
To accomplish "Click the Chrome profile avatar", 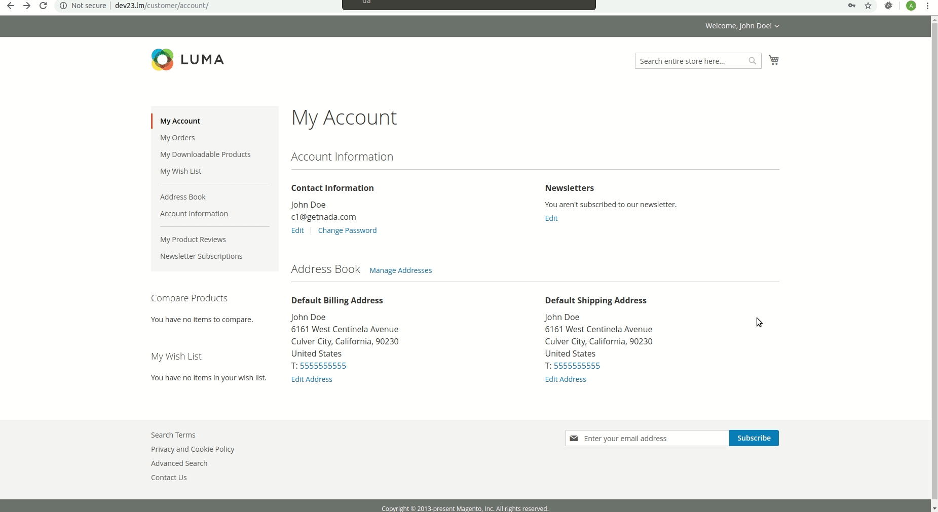I will pyautogui.click(x=911, y=6).
